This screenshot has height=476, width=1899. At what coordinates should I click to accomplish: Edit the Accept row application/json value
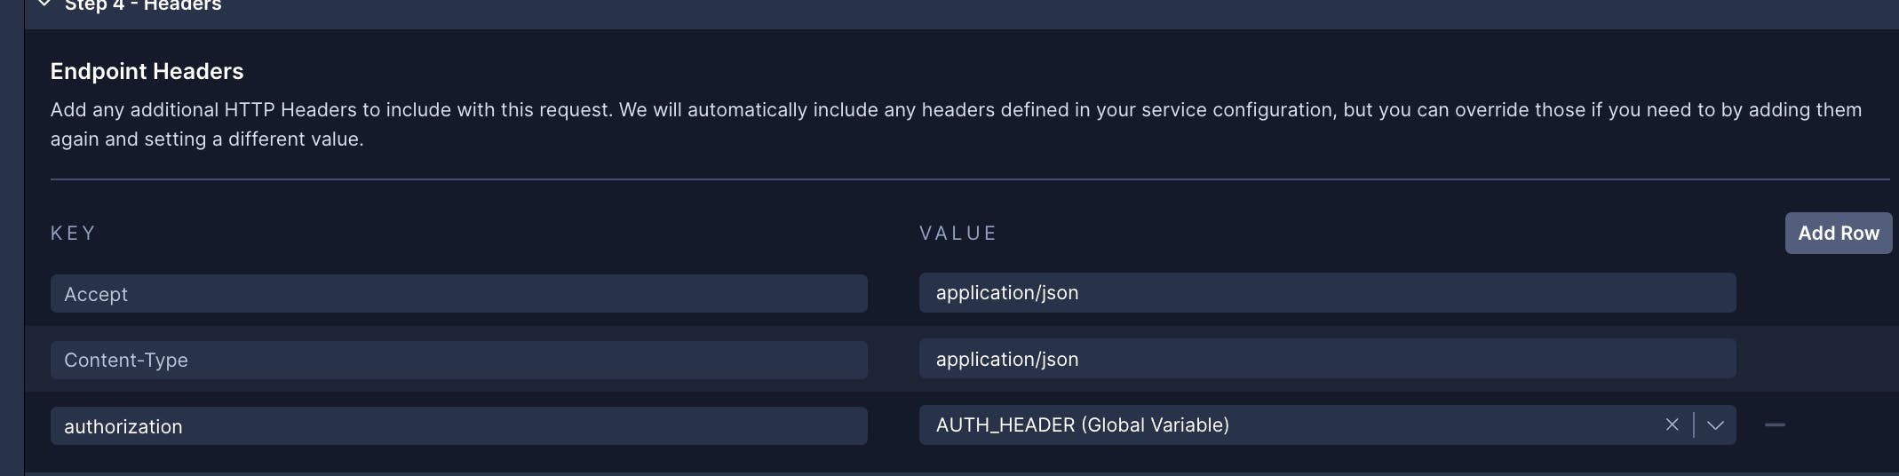point(1327,293)
